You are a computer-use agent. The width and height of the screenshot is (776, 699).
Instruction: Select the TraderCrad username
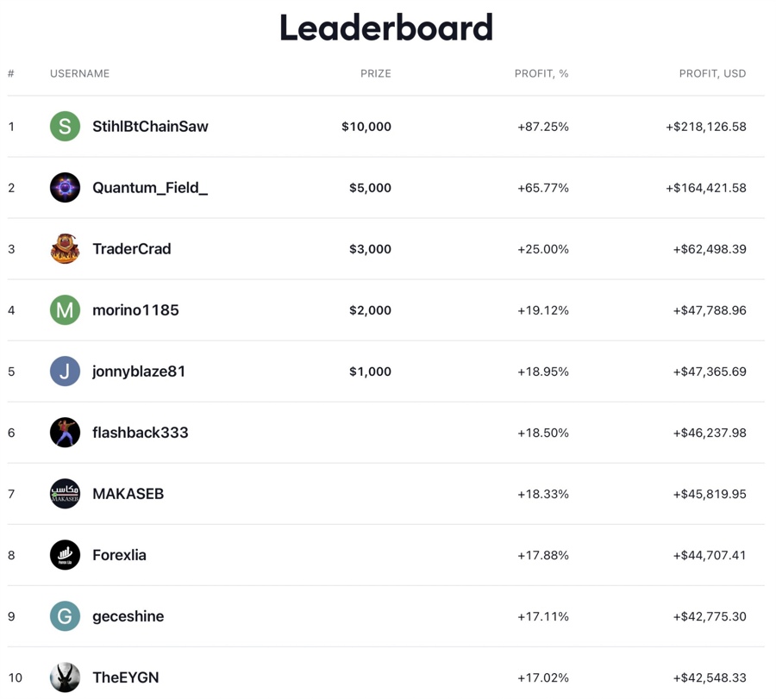[x=132, y=249]
